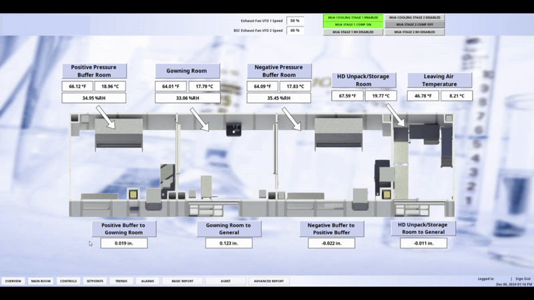This screenshot has height=300, width=534.
Task: Select BSC Exhaust Fan VFD 2 Speed field
Action: tap(294, 30)
